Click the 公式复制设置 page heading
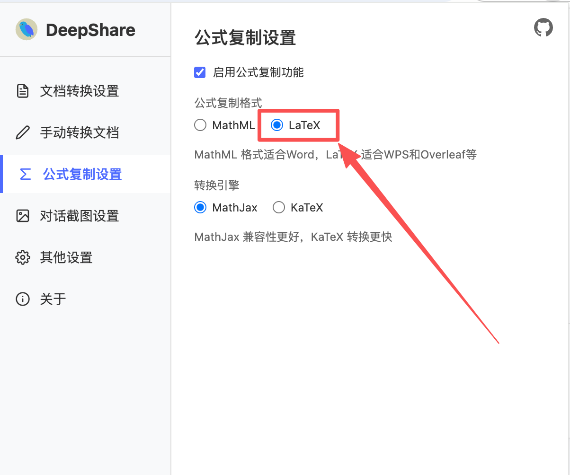 (246, 38)
